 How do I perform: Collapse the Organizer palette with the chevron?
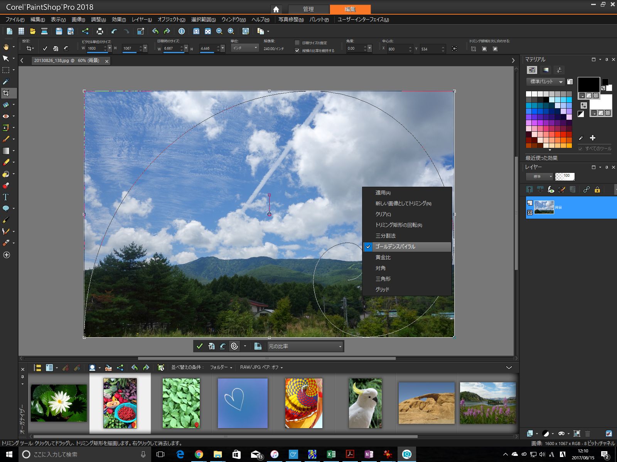509,368
